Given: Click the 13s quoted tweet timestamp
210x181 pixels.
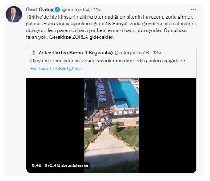Looking at the screenshot, I should (x=157, y=53).
